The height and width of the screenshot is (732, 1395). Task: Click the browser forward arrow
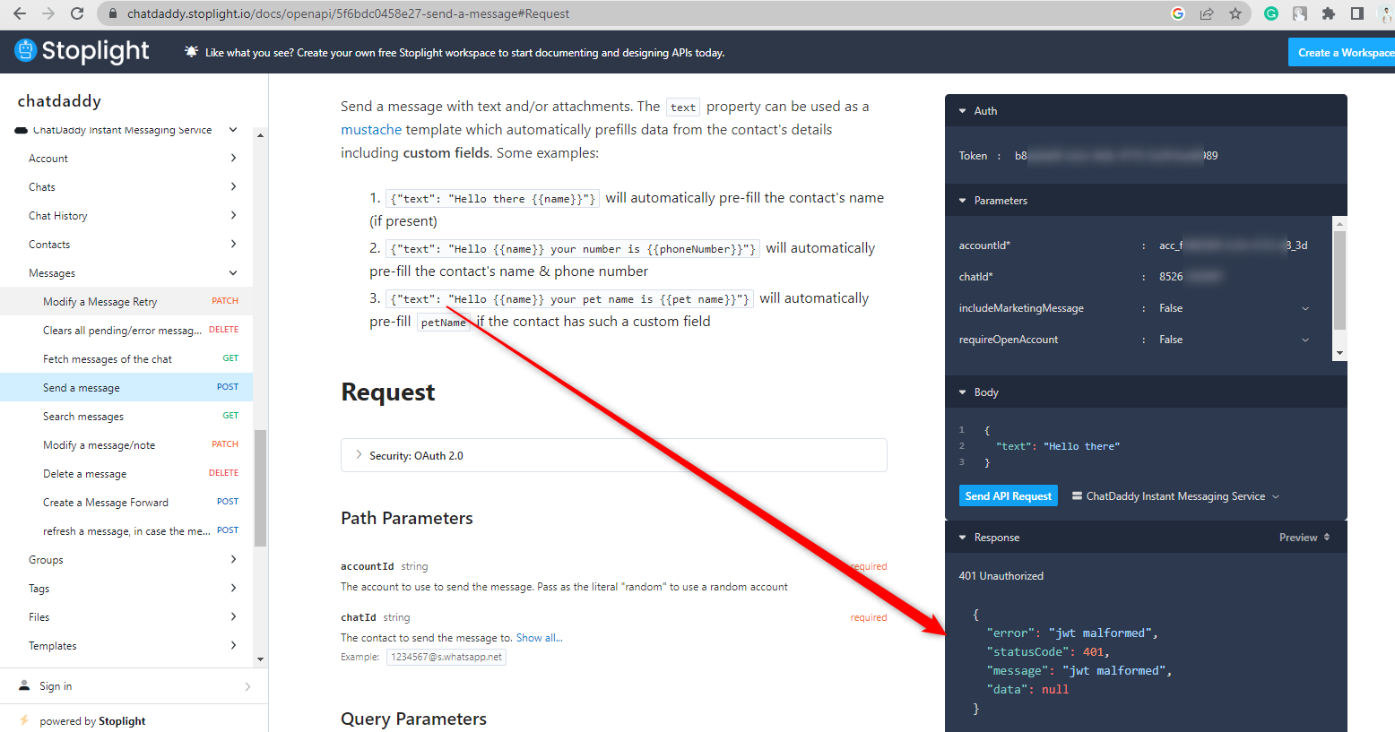tap(48, 13)
